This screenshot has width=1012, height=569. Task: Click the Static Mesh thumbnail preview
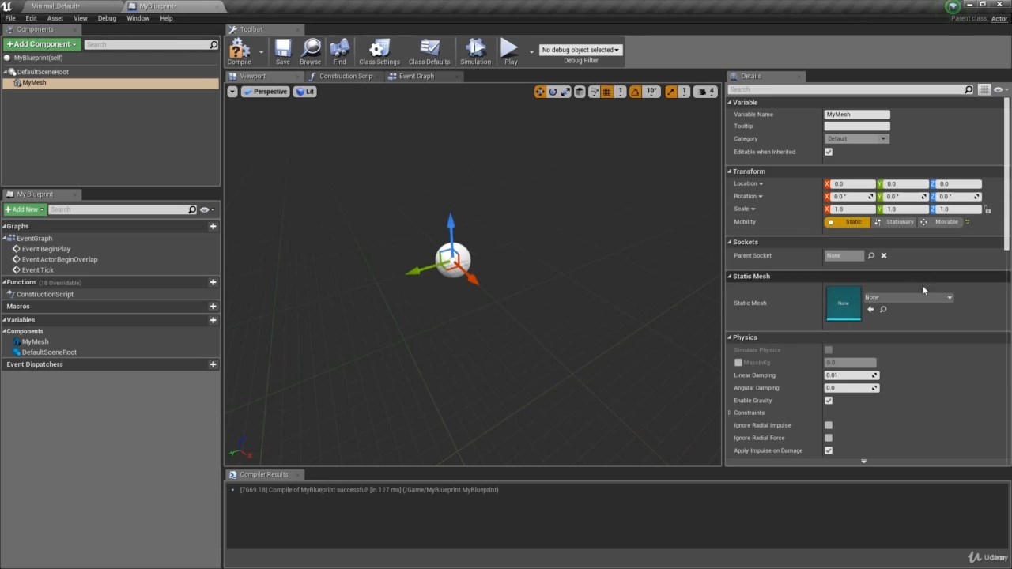pos(844,303)
